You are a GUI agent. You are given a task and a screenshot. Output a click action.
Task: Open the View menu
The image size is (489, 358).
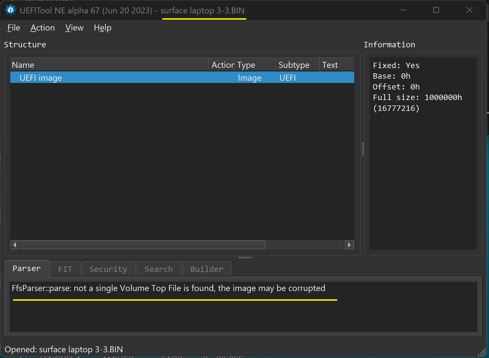[x=74, y=28]
